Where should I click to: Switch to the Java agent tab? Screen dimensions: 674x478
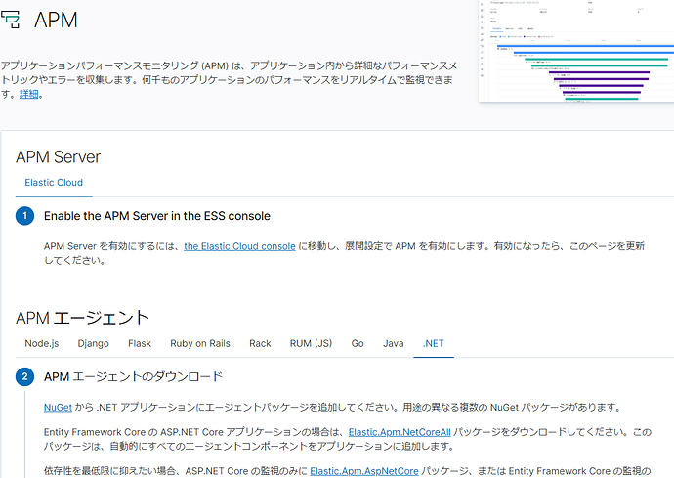coord(394,343)
